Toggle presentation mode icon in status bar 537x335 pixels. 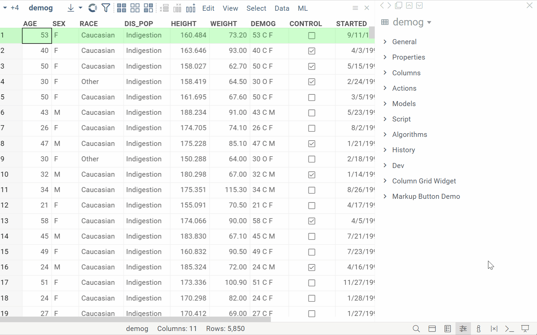(525, 329)
